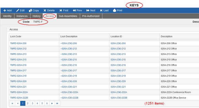
Task: Click the Edit pencil button
Action: (x=20, y=10)
